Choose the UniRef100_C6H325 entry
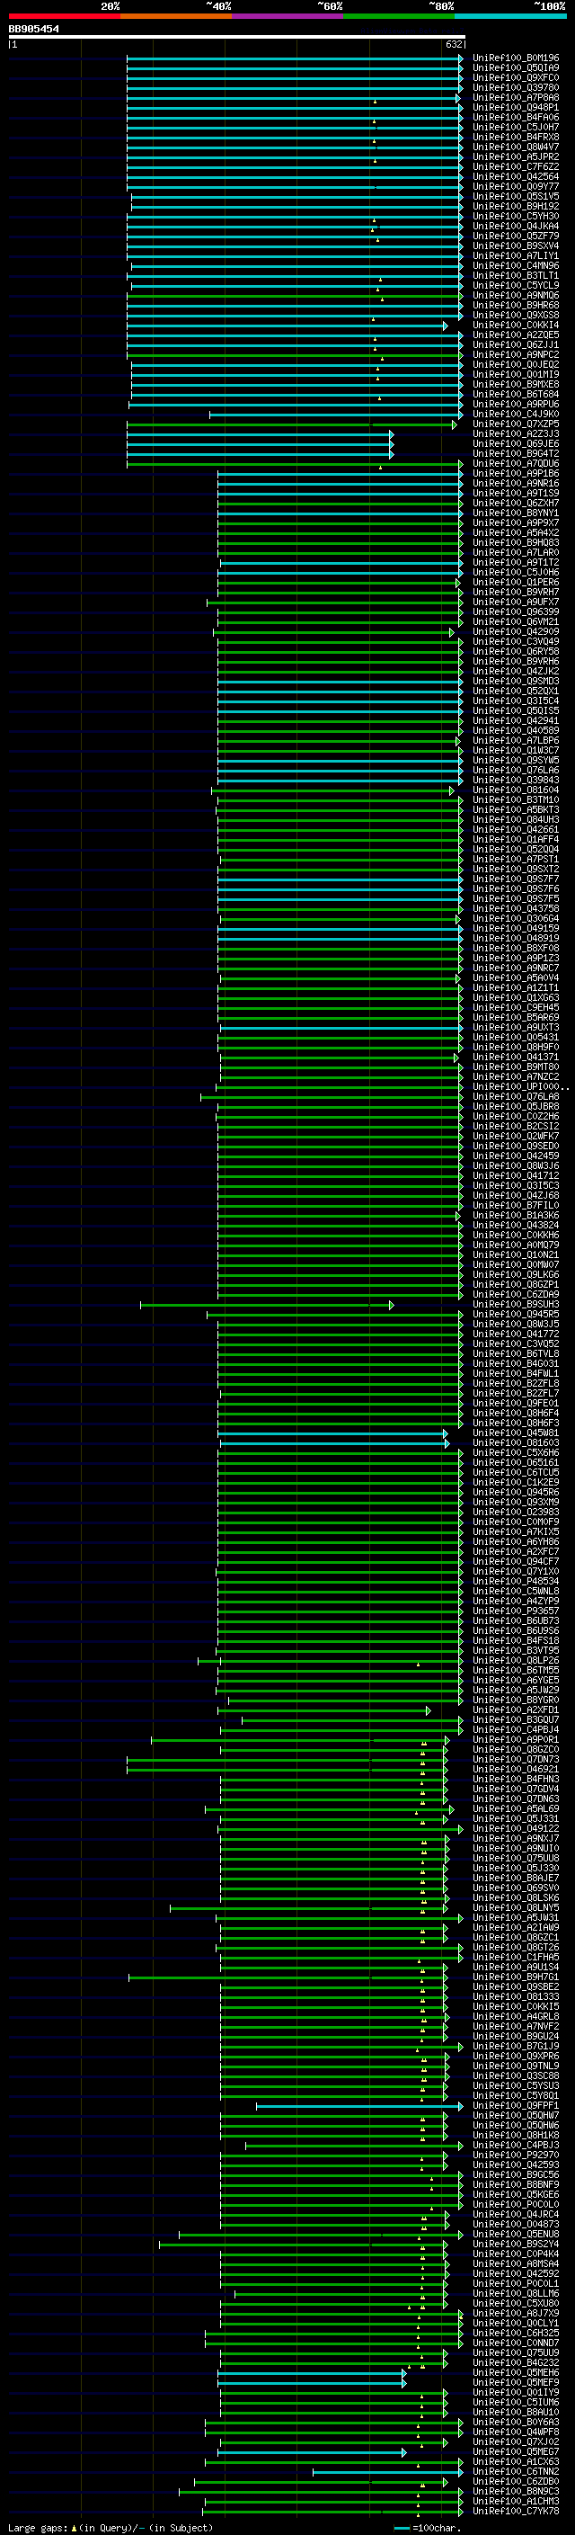575x2535 pixels. pos(516,2333)
